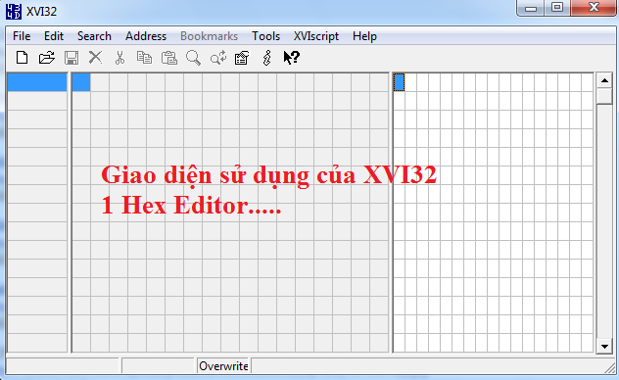Click the Delete X toolbar icon
The width and height of the screenshot is (619, 380).
click(x=95, y=58)
